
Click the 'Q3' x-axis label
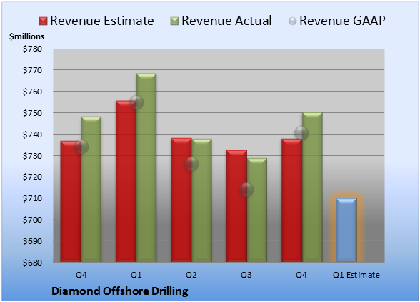246,275
